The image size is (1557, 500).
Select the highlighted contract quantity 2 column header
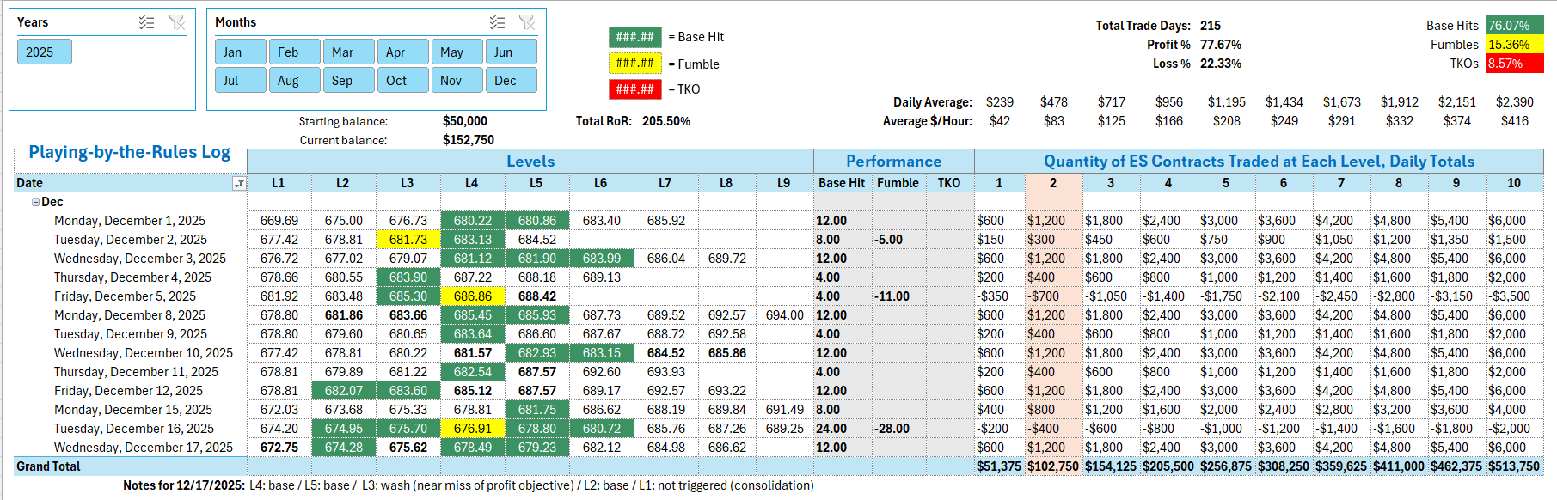(1052, 183)
